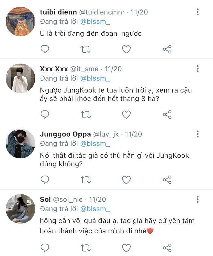Reply to Junggoo Oppa's tweet
Screen dimensions: 213x256
[x=45, y=180]
